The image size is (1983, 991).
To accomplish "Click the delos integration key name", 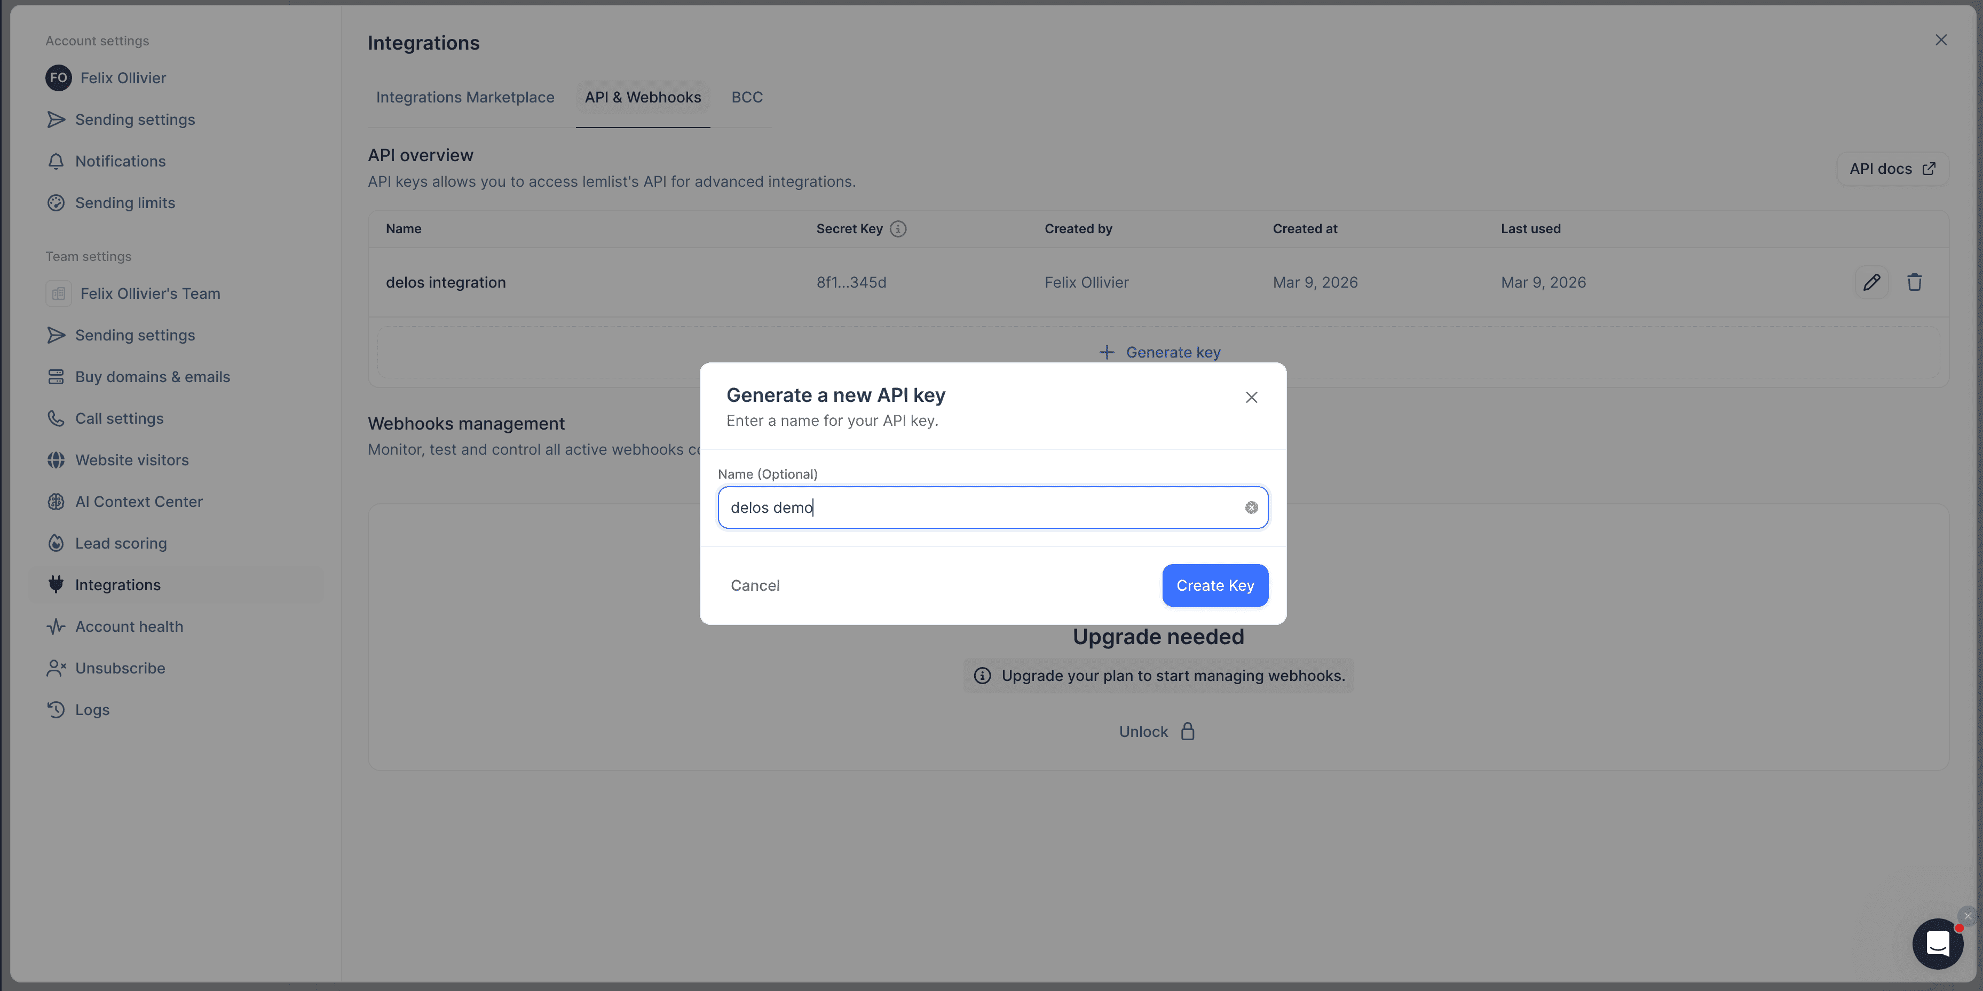I will point(446,282).
